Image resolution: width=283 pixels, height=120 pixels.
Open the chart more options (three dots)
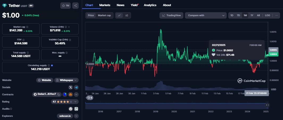[277, 15]
